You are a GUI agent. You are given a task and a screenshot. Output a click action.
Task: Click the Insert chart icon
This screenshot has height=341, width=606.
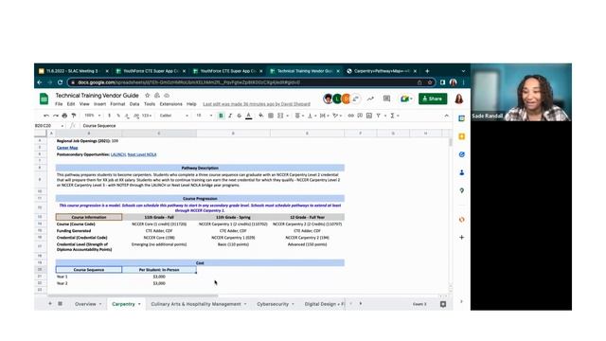(369, 116)
